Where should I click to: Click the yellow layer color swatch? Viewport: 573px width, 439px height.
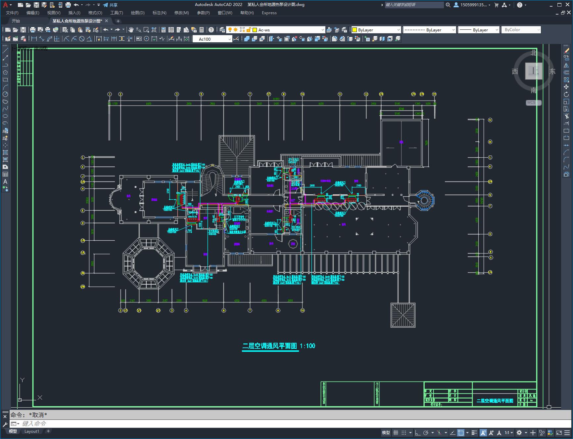(x=255, y=30)
